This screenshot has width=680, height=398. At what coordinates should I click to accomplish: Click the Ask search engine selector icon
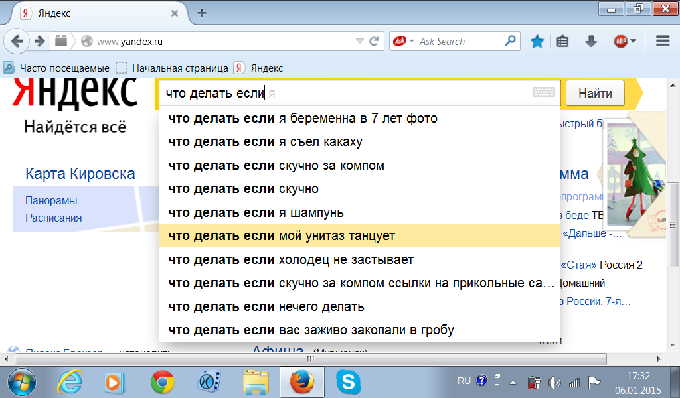[399, 42]
